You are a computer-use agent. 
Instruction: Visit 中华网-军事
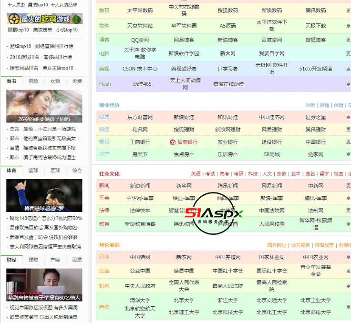click(x=140, y=198)
